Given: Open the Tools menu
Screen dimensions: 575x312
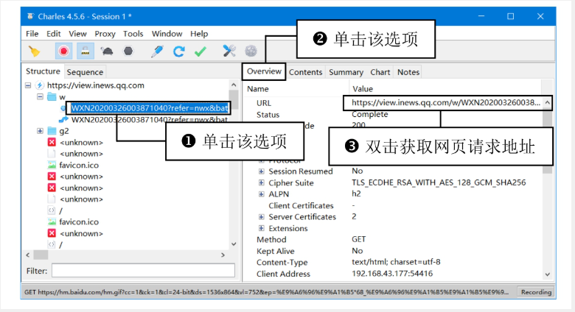Looking at the screenshot, I should point(133,34).
